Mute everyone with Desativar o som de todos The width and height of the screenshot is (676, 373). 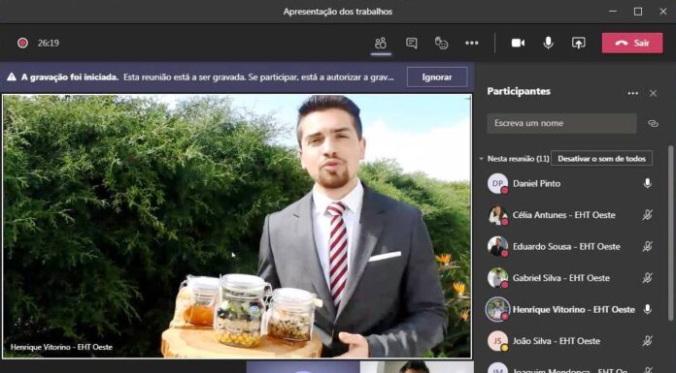coord(601,158)
